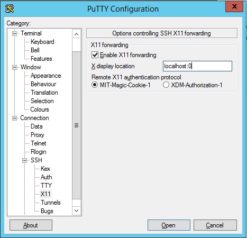Collapse the Terminal tree node

click(x=14, y=33)
